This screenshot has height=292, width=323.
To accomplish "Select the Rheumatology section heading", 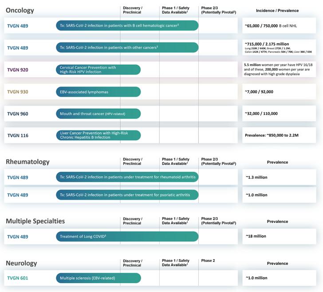I will point(28,162).
